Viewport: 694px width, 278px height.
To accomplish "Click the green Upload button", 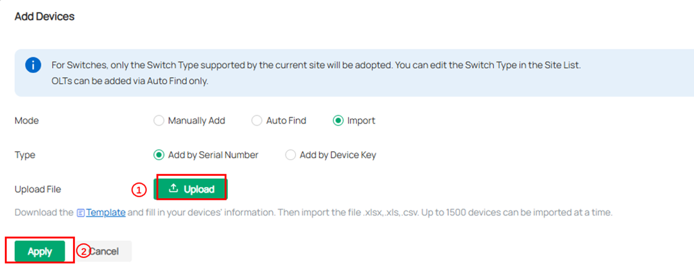I will (x=191, y=189).
